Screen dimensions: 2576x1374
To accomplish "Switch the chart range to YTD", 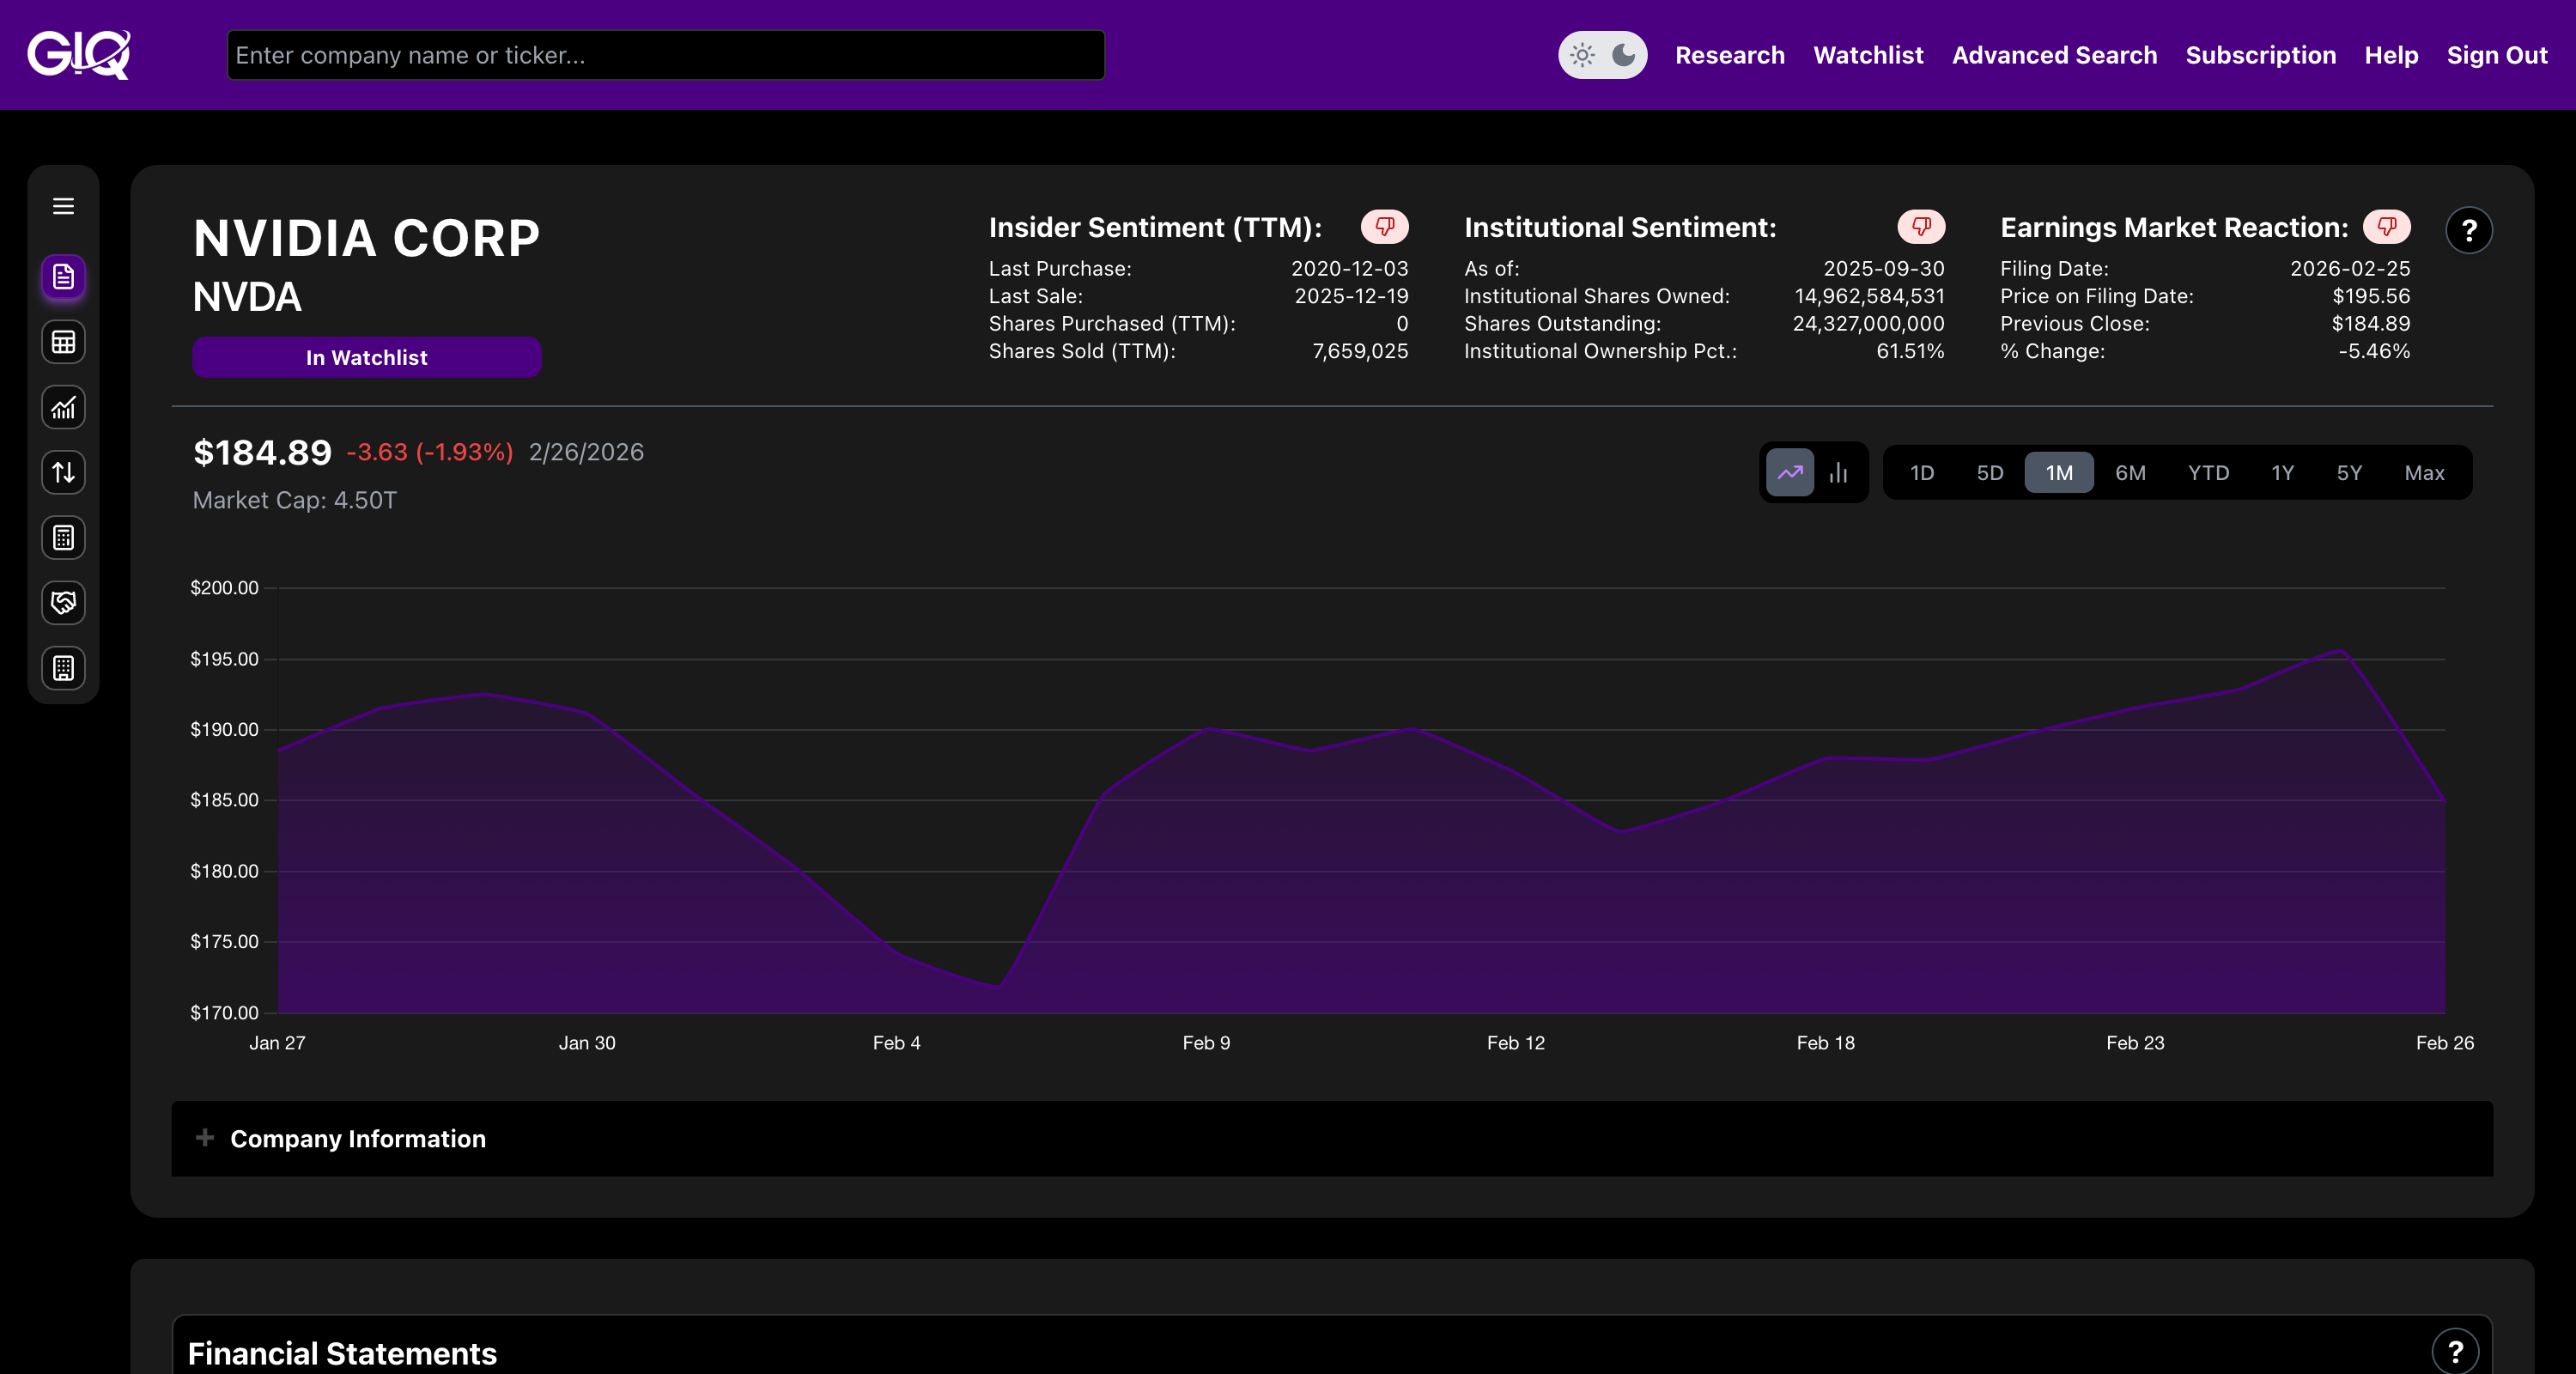I will pyautogui.click(x=2209, y=472).
